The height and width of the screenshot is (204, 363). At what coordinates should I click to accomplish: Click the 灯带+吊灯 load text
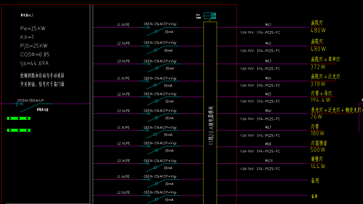click(321, 93)
